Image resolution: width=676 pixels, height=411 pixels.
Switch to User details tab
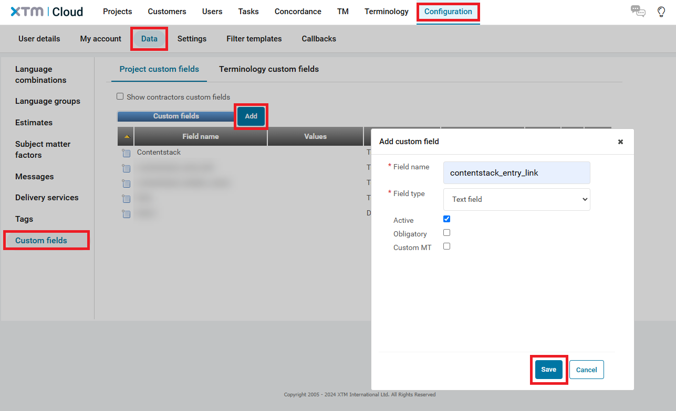(39, 39)
